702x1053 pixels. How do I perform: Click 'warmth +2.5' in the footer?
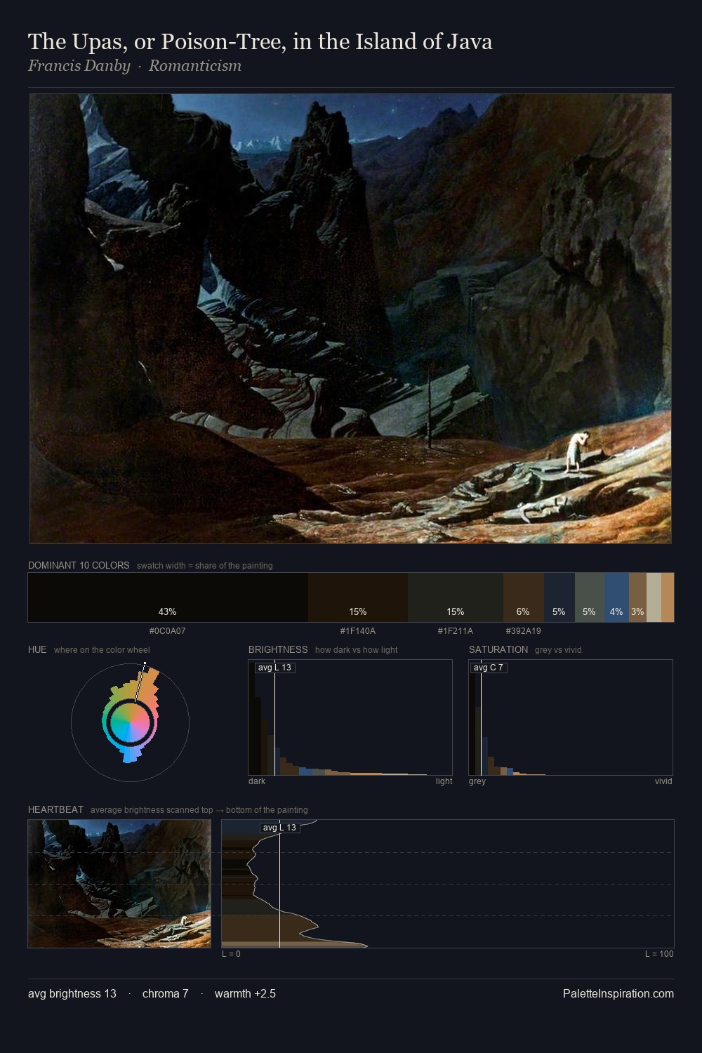point(245,993)
